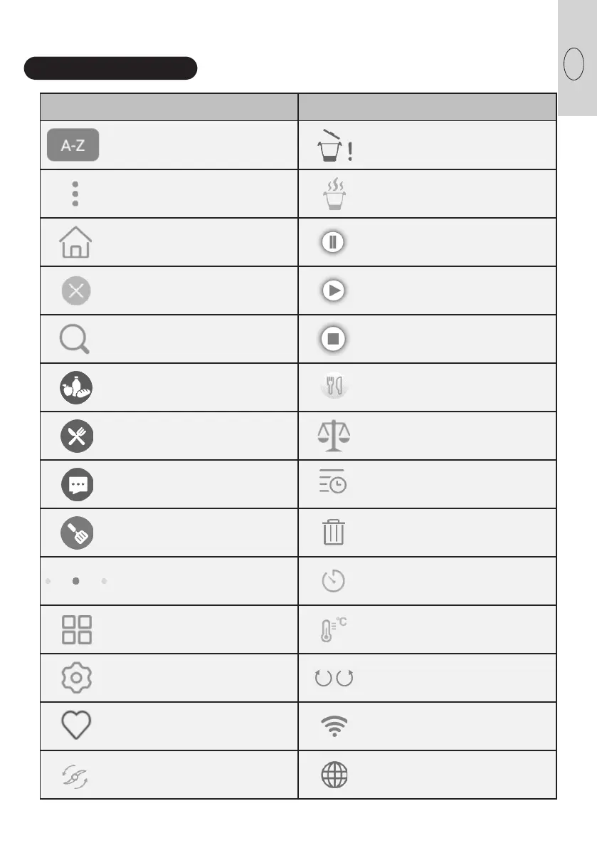Tap the Home house icon

coord(75,242)
